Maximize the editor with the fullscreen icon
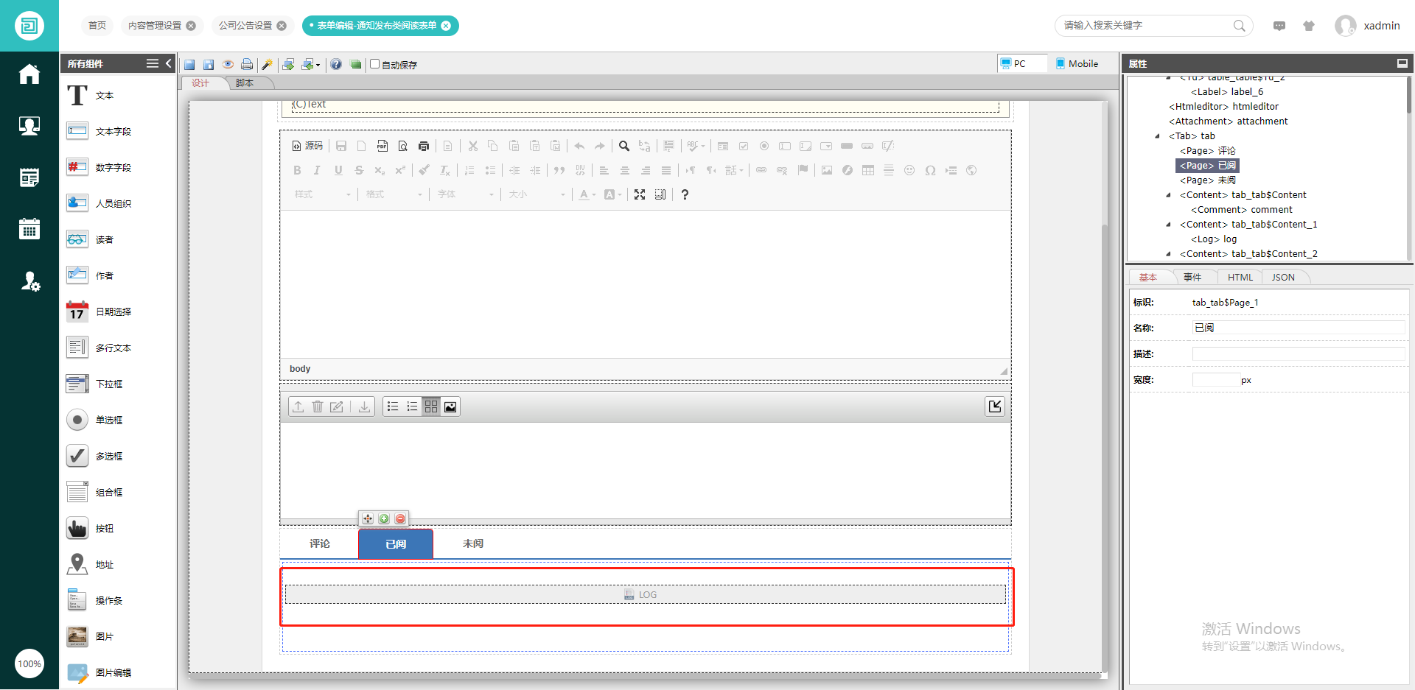 pos(640,194)
